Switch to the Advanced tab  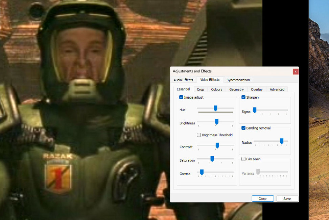click(277, 89)
